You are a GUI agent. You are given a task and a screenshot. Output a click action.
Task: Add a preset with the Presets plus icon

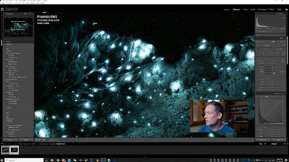coord(33,42)
